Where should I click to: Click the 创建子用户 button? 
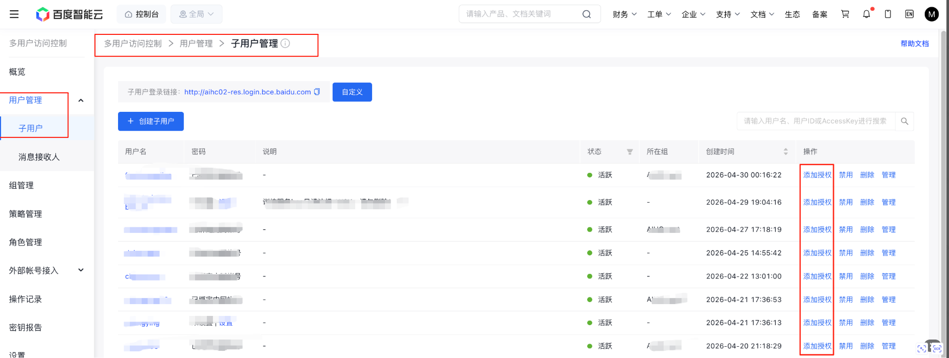[151, 121]
